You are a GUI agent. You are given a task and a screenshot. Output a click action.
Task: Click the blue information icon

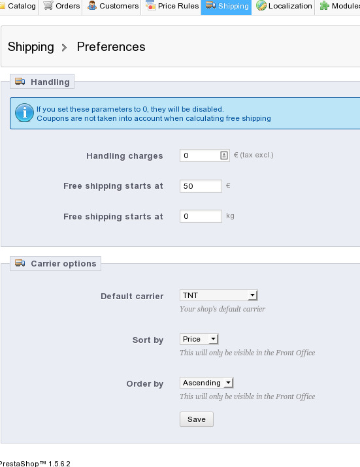coord(24,113)
